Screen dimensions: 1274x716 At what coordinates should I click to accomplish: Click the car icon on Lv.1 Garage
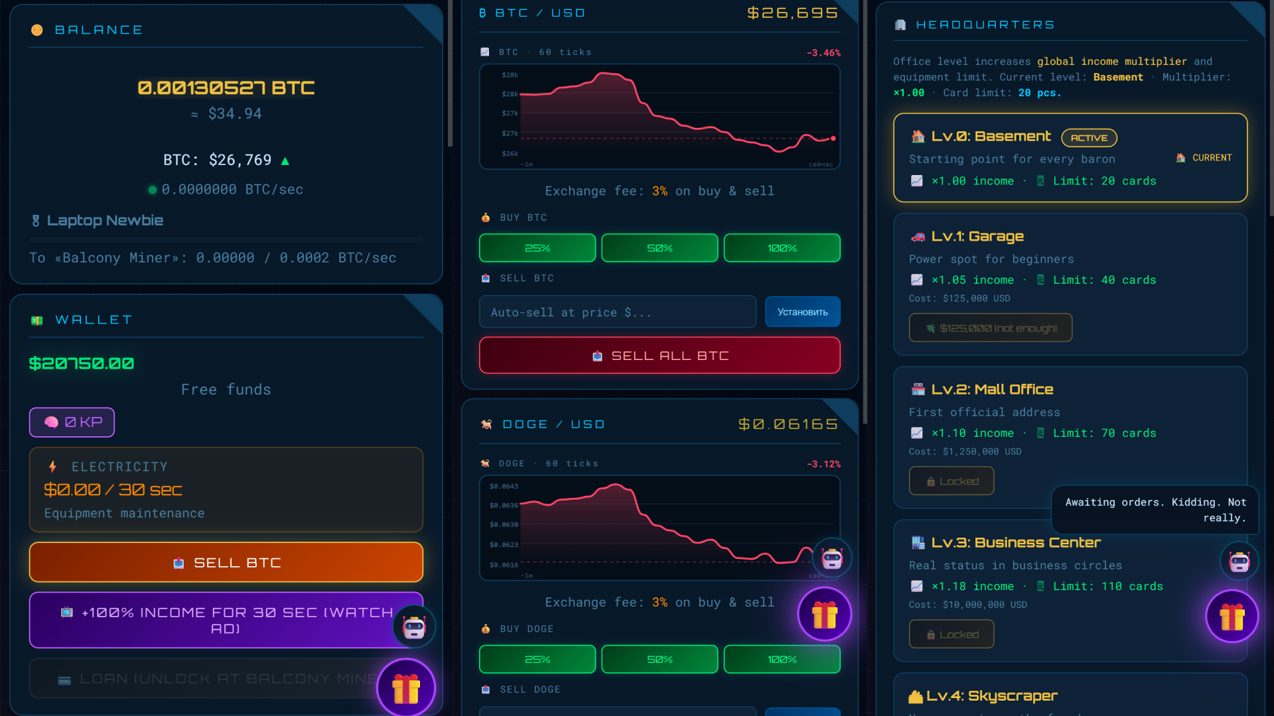918,237
